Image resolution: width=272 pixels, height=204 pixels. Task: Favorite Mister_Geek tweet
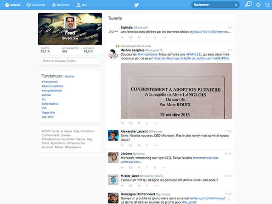click(x=139, y=186)
